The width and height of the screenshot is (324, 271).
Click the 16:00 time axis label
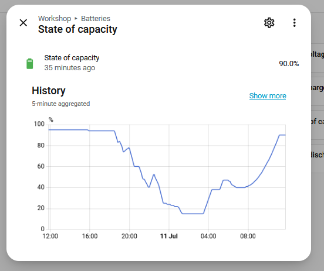pos(90,236)
